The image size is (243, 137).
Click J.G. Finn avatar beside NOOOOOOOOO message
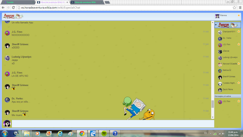coord(7,33)
